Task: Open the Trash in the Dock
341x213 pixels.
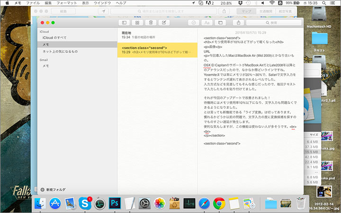Action: 301,204
